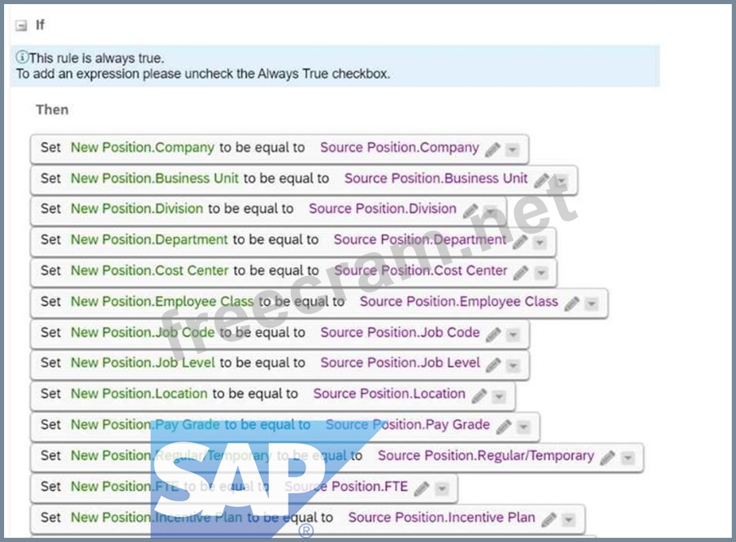Click pencil icon for Employee Class row
Screen dimensions: 736x542
click(572, 303)
